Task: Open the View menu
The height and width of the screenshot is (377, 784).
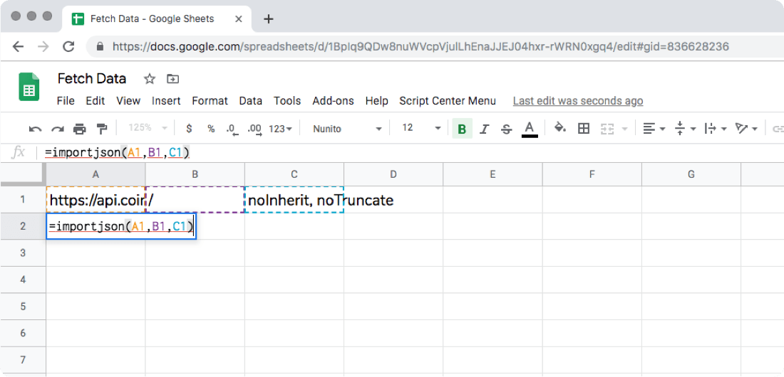Action: pyautogui.click(x=128, y=101)
